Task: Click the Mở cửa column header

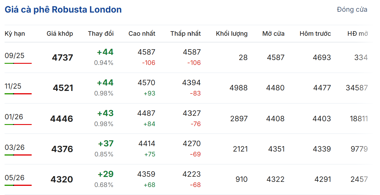Action: [273, 34]
